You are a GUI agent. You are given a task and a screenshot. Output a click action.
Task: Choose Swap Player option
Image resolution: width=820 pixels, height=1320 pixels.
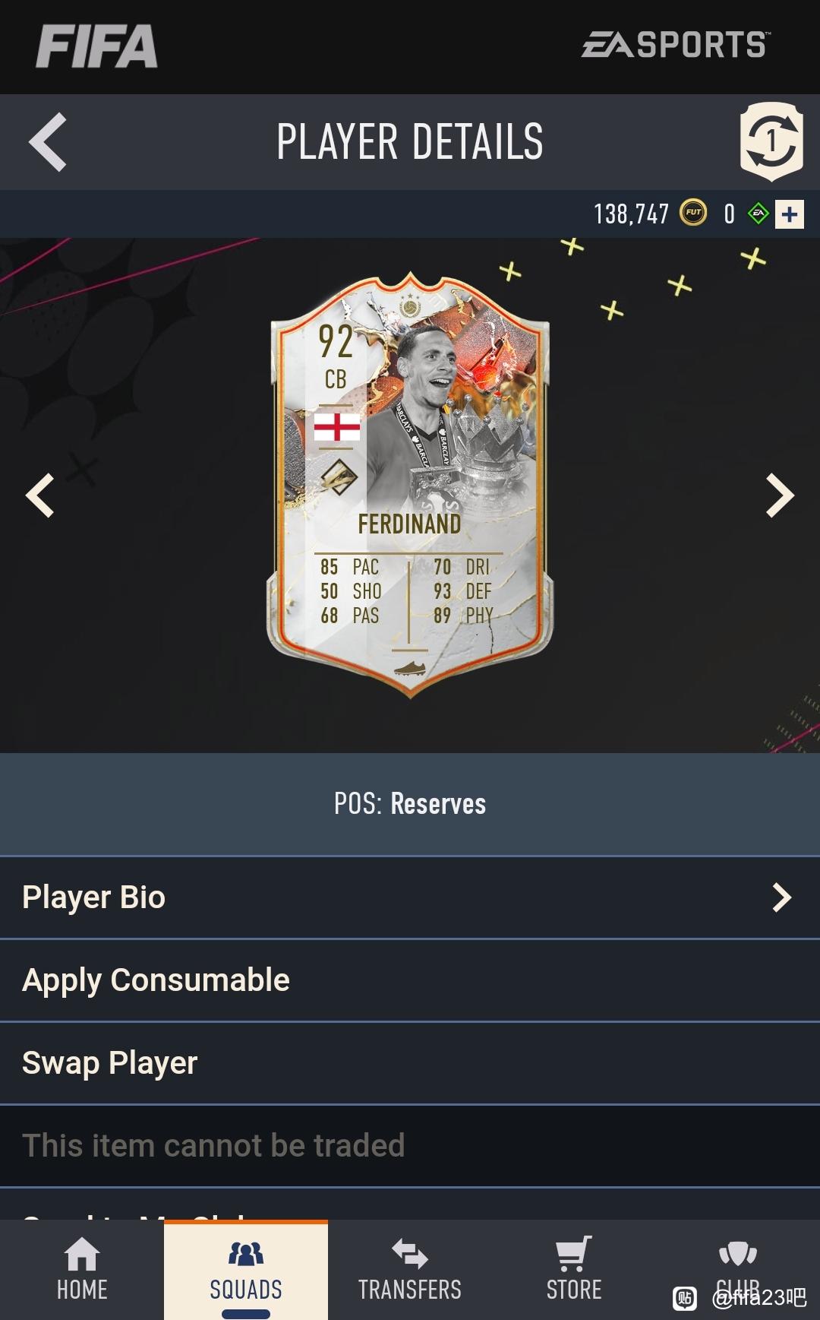point(410,1063)
